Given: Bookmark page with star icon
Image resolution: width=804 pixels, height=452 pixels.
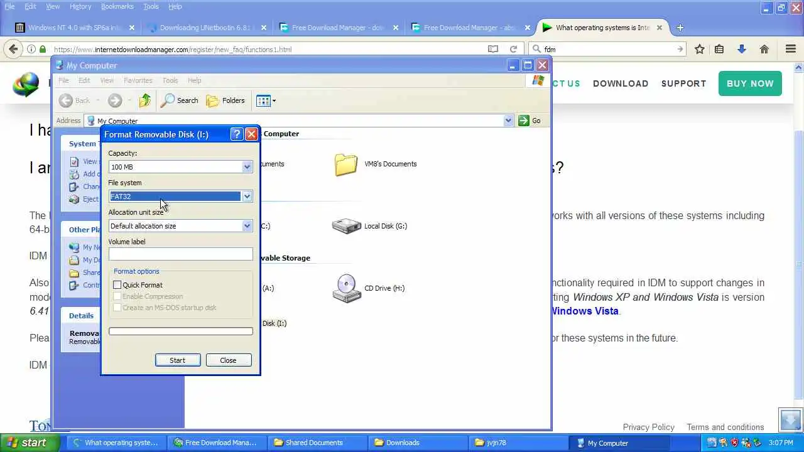Looking at the screenshot, I should point(699,49).
